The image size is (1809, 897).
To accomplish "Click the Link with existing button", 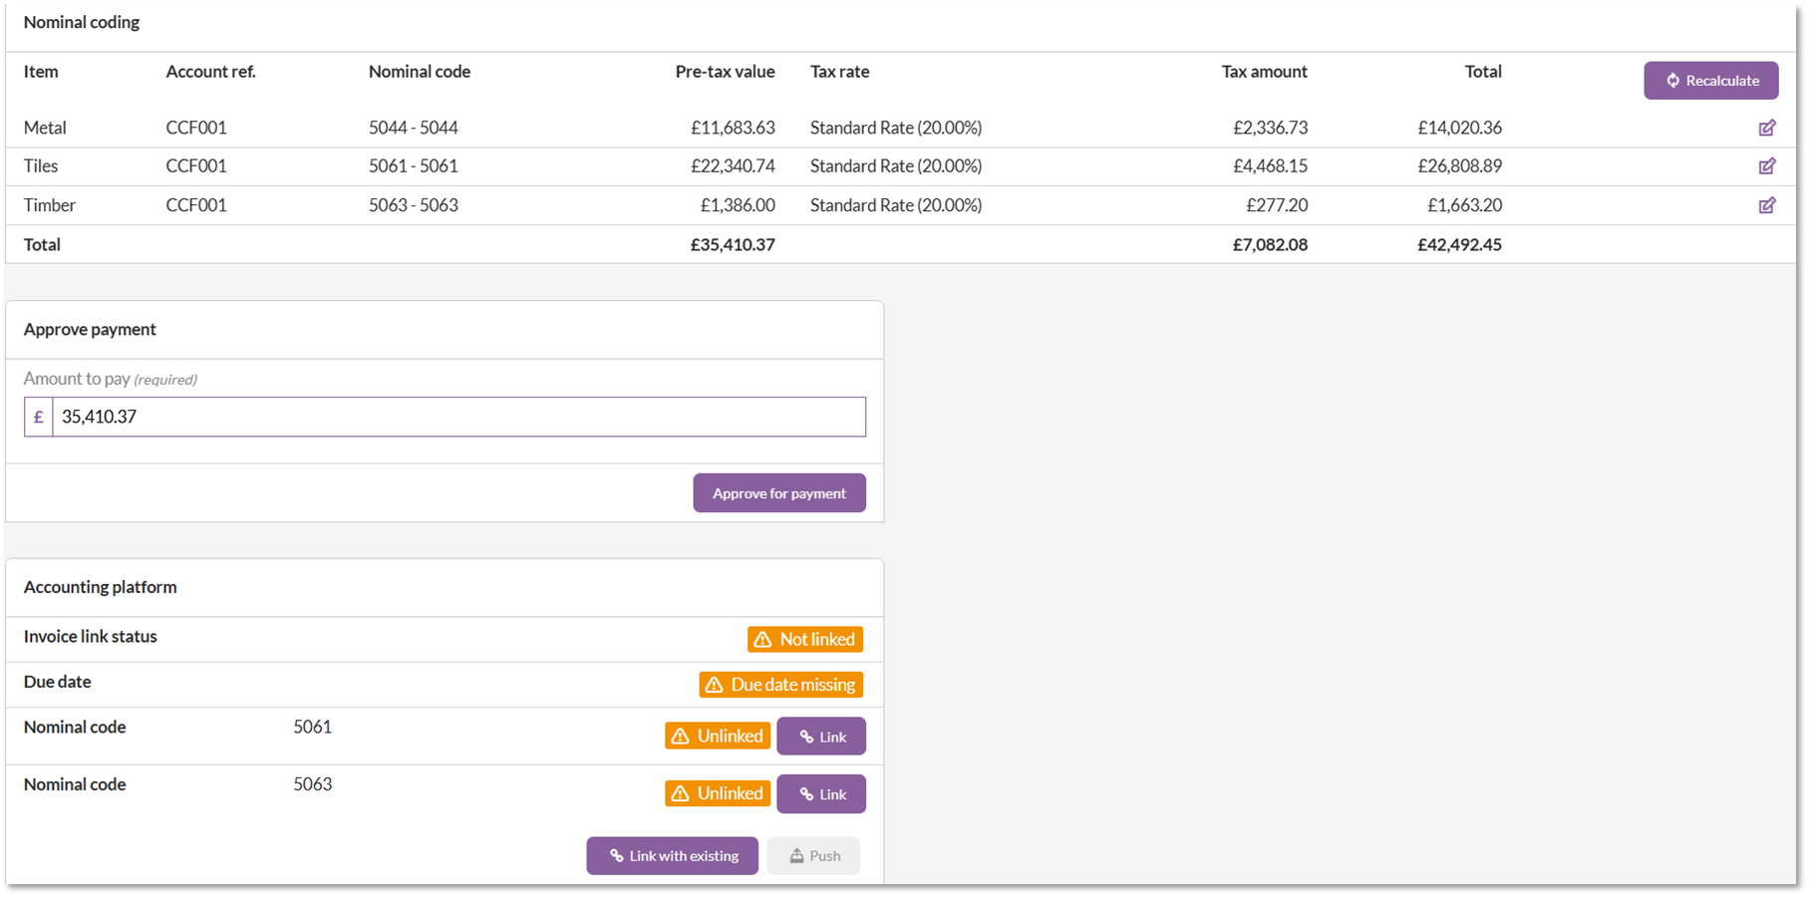I will (x=673, y=856).
